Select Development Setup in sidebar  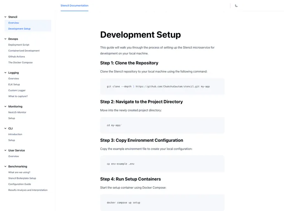[x=19, y=29]
